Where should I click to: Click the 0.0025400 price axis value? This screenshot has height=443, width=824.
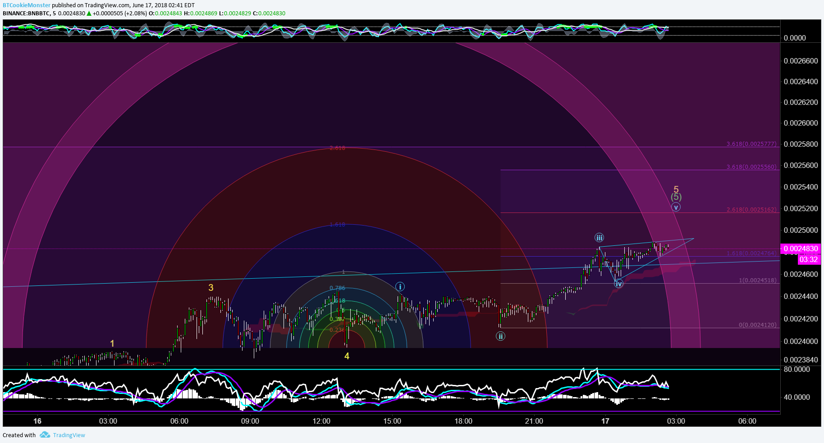point(801,187)
